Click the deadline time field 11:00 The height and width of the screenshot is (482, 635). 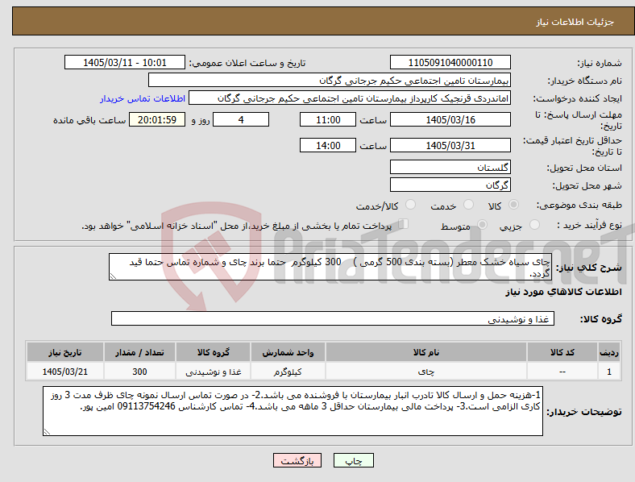pyautogui.click(x=328, y=120)
